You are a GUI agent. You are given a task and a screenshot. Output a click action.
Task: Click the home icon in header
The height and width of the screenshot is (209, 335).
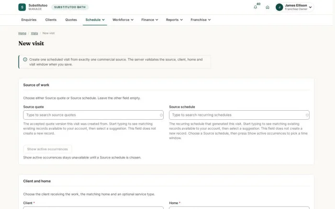click(267, 7)
